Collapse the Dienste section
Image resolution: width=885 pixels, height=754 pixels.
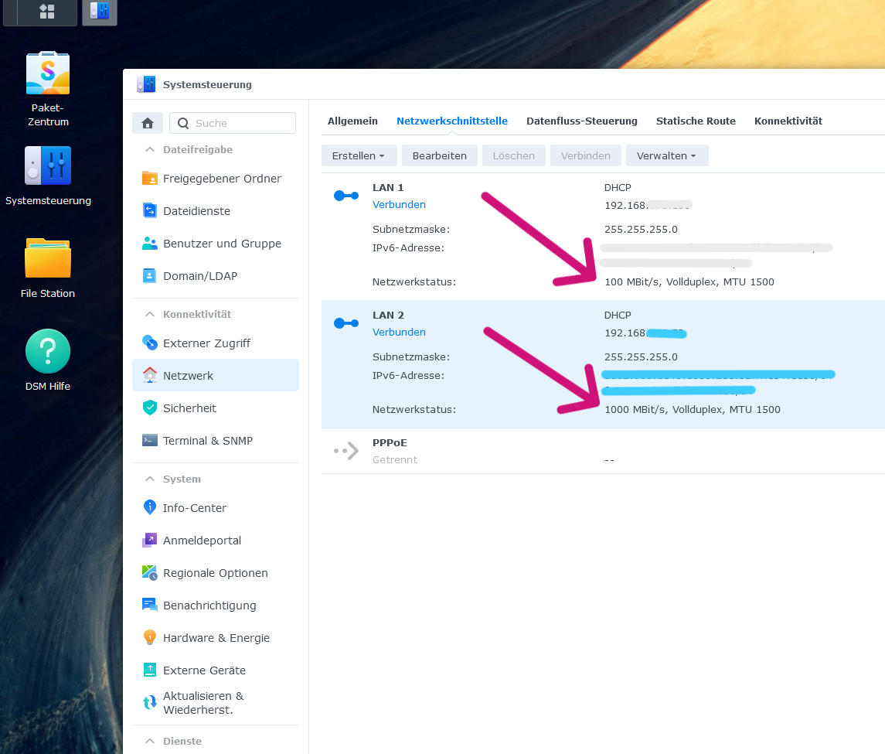tap(150, 741)
